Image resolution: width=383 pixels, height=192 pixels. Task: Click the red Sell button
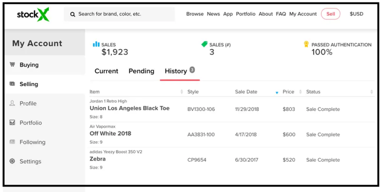click(331, 14)
